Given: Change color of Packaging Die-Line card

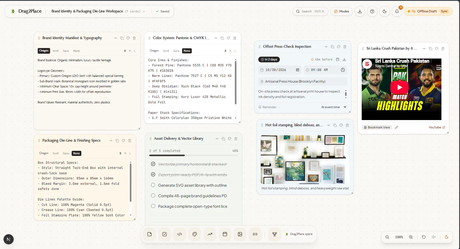Looking at the screenshot, I should tap(123, 141).
